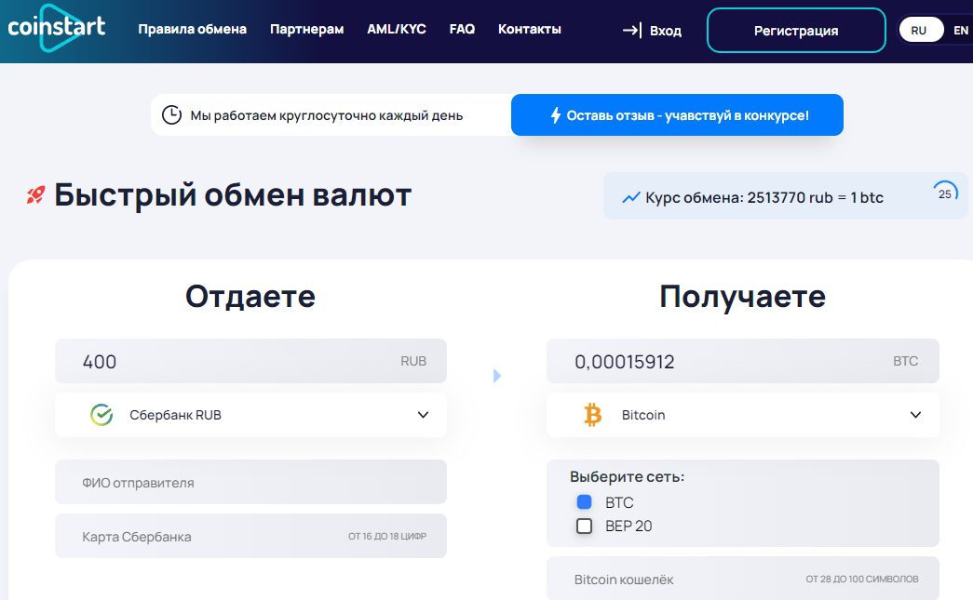Click the 25-second refresh countdown timer
Screen dimensions: 973x600
point(945,193)
